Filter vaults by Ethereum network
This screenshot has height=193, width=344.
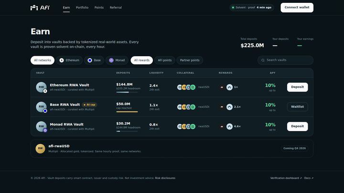click(x=69, y=60)
